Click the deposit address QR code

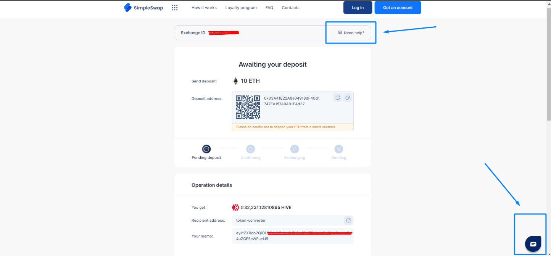coord(248,107)
